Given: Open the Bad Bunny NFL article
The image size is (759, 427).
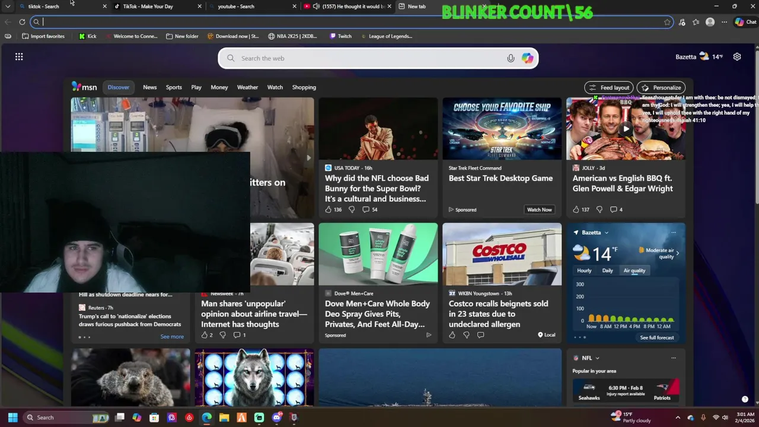Looking at the screenshot, I should pos(377,189).
